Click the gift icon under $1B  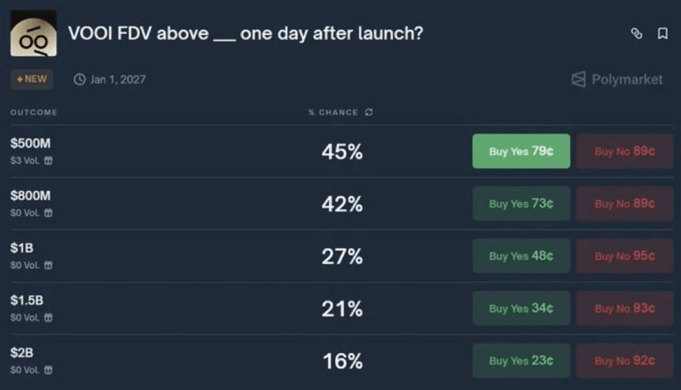(48, 265)
